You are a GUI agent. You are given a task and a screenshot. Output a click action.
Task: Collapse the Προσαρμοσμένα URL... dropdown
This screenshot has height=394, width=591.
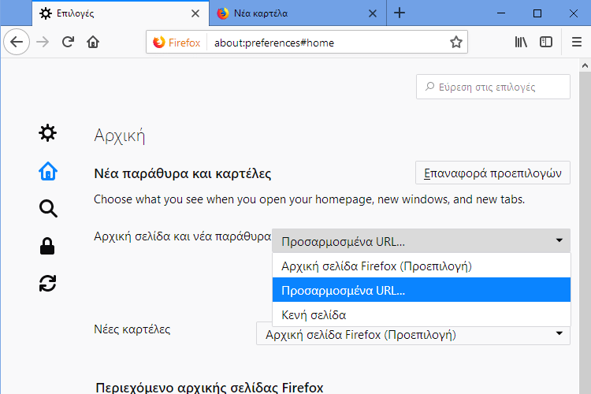pyautogui.click(x=421, y=241)
